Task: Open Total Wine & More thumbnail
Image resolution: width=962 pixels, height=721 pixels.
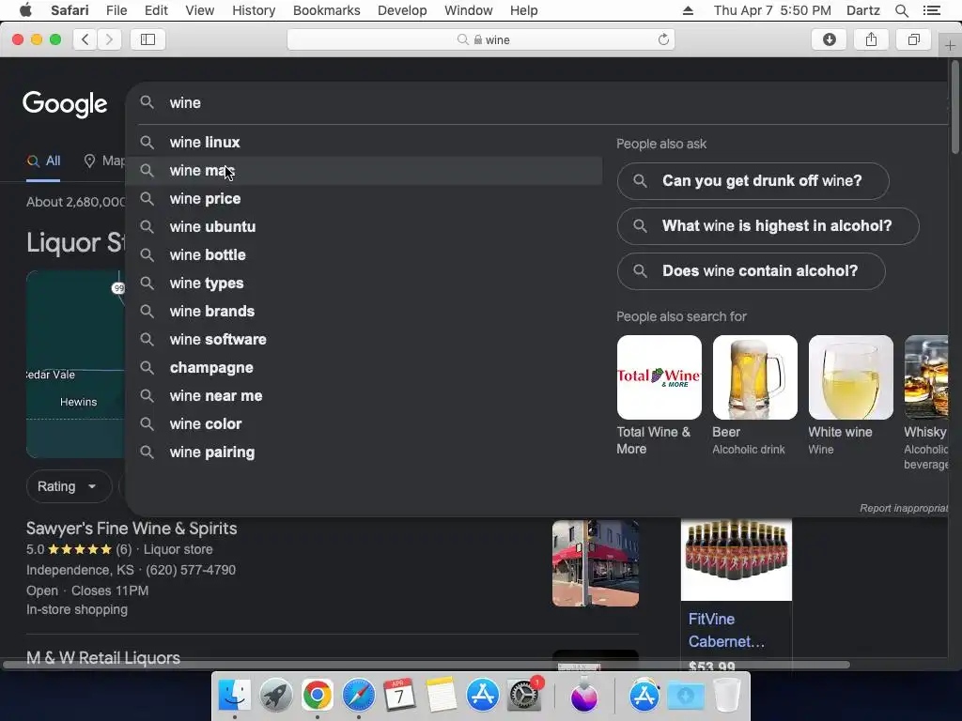Action: (659, 377)
